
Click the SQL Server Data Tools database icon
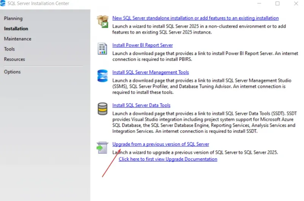pyautogui.click(x=103, y=109)
